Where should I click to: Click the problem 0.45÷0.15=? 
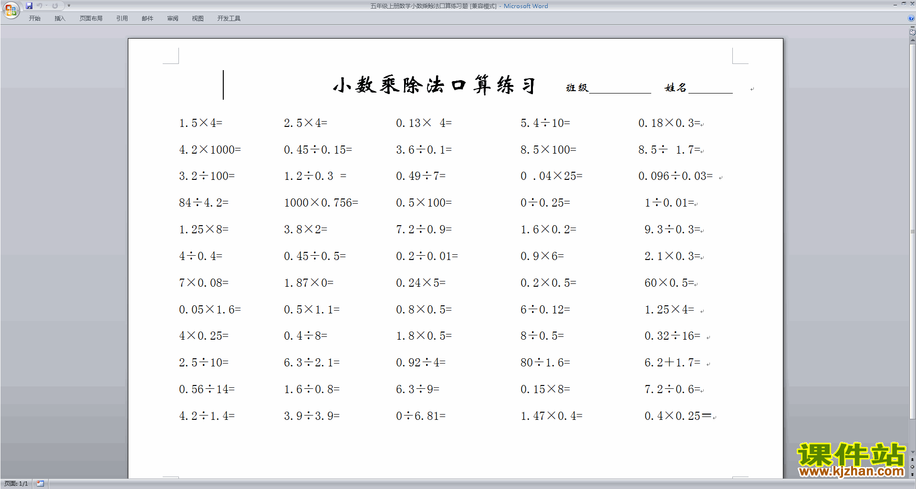(x=318, y=150)
